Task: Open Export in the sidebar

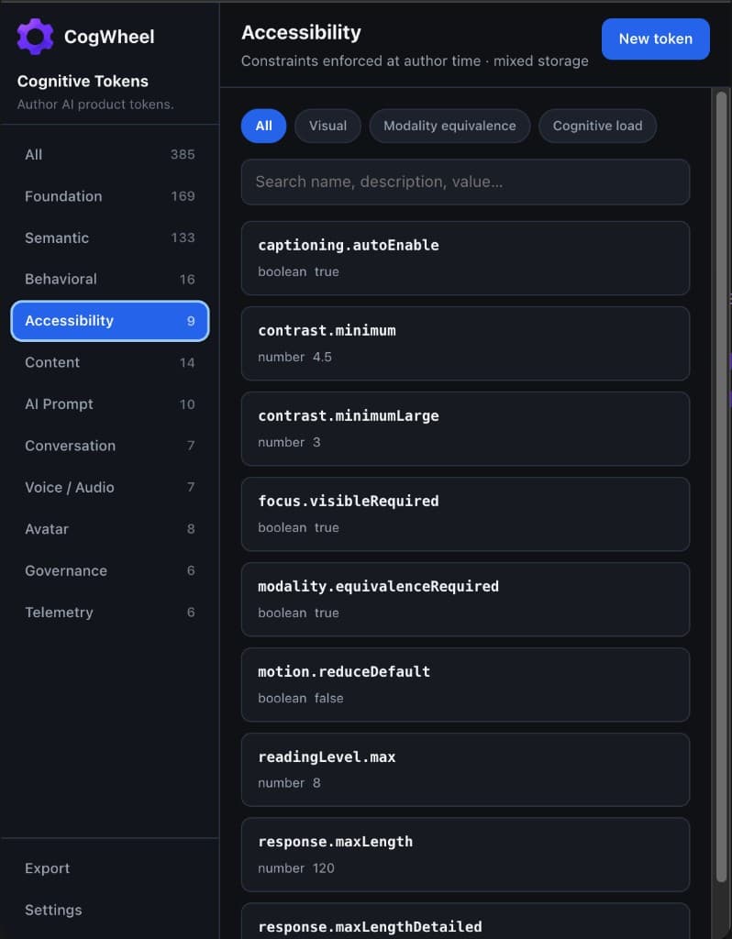Action: [110, 868]
